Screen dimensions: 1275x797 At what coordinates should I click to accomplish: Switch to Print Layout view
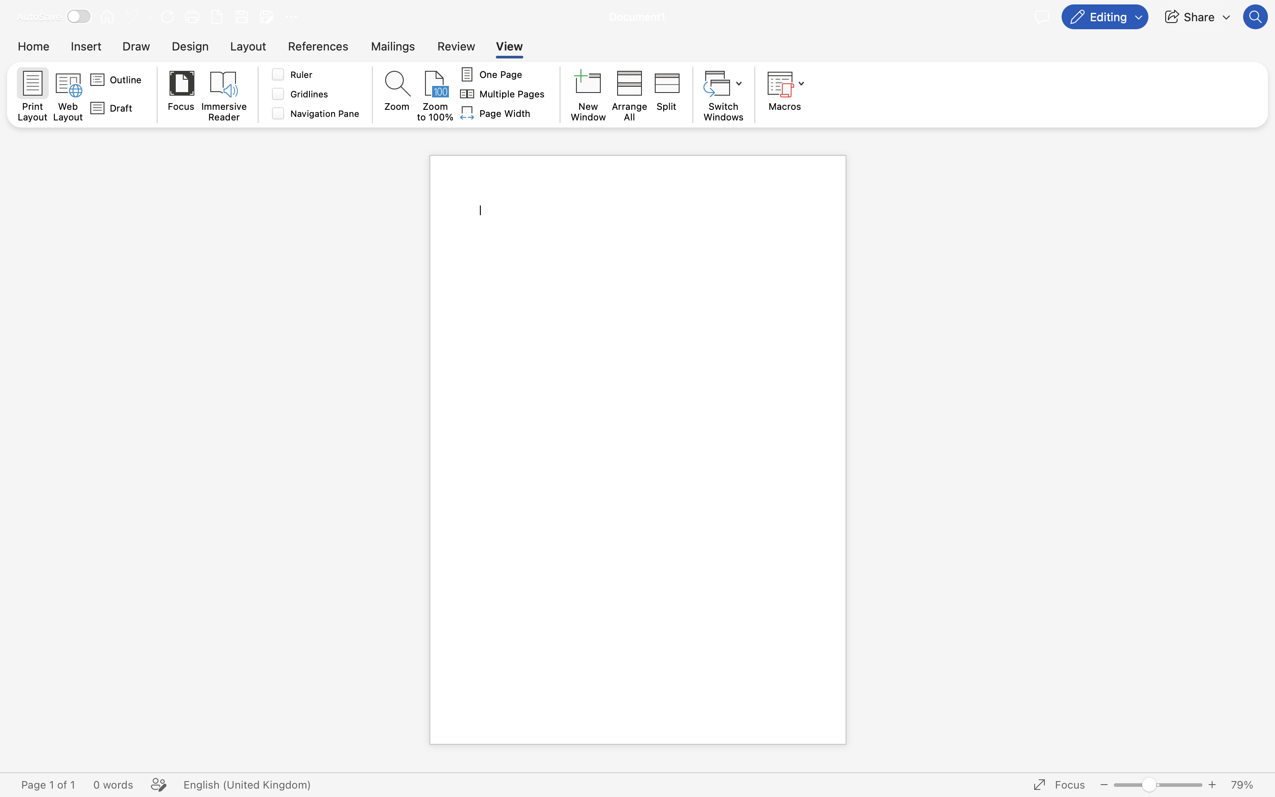[32, 95]
